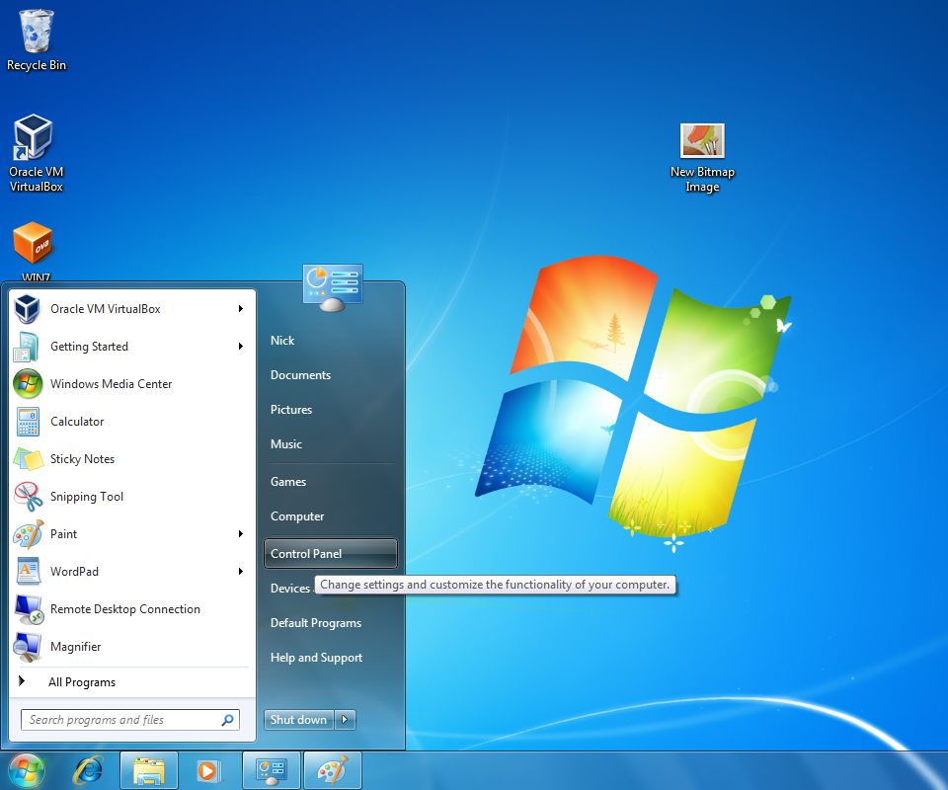The height and width of the screenshot is (790, 948).
Task: Launch Paint from the taskbar
Action: click(332, 770)
